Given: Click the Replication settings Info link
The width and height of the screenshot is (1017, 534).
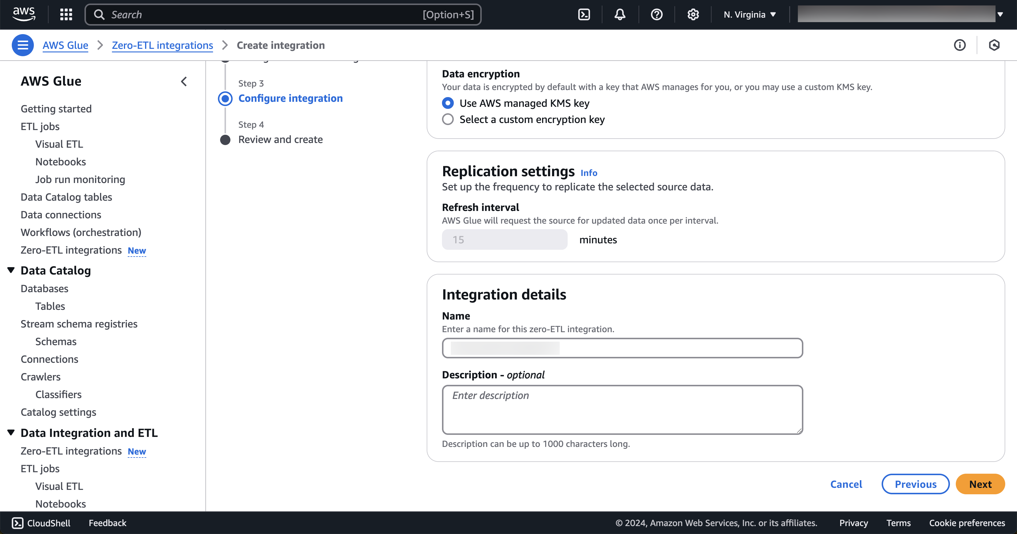Looking at the screenshot, I should click(x=588, y=173).
